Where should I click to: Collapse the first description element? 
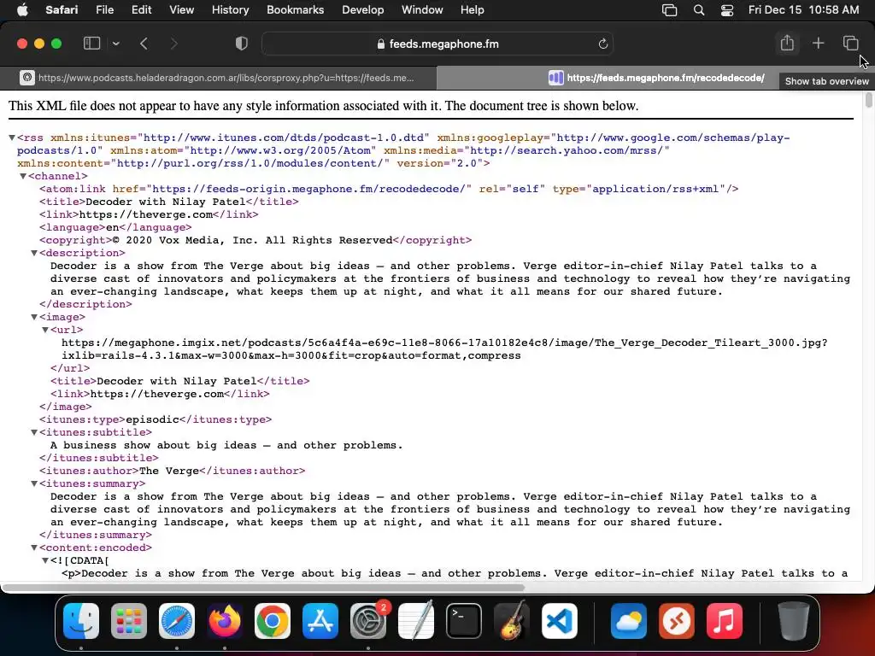[34, 253]
